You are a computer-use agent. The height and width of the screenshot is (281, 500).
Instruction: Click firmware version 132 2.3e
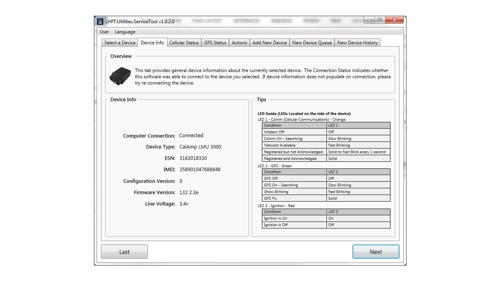click(189, 193)
